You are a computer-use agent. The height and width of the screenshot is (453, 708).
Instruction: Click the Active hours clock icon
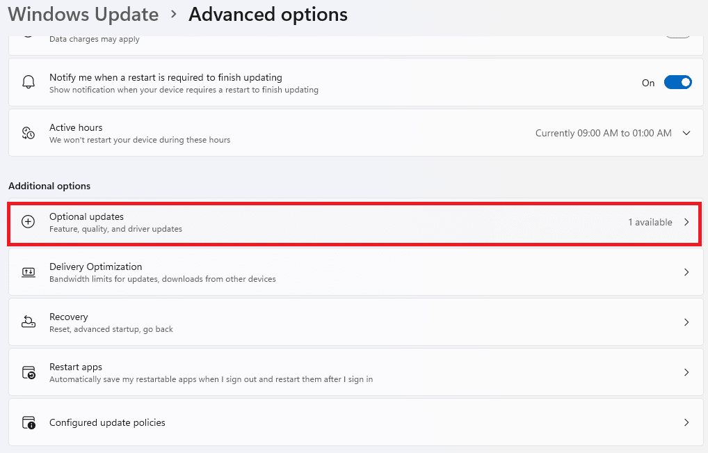[x=29, y=133]
